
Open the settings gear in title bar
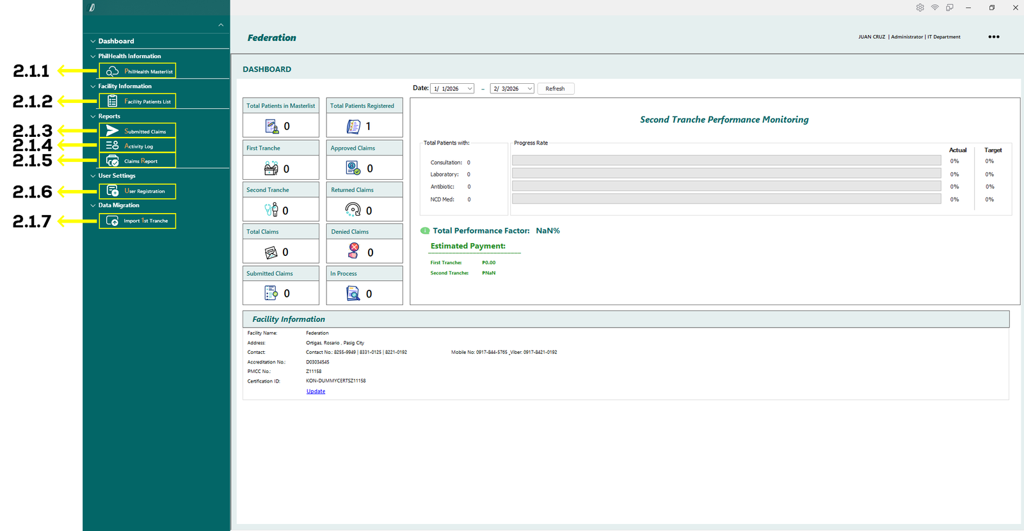920,8
